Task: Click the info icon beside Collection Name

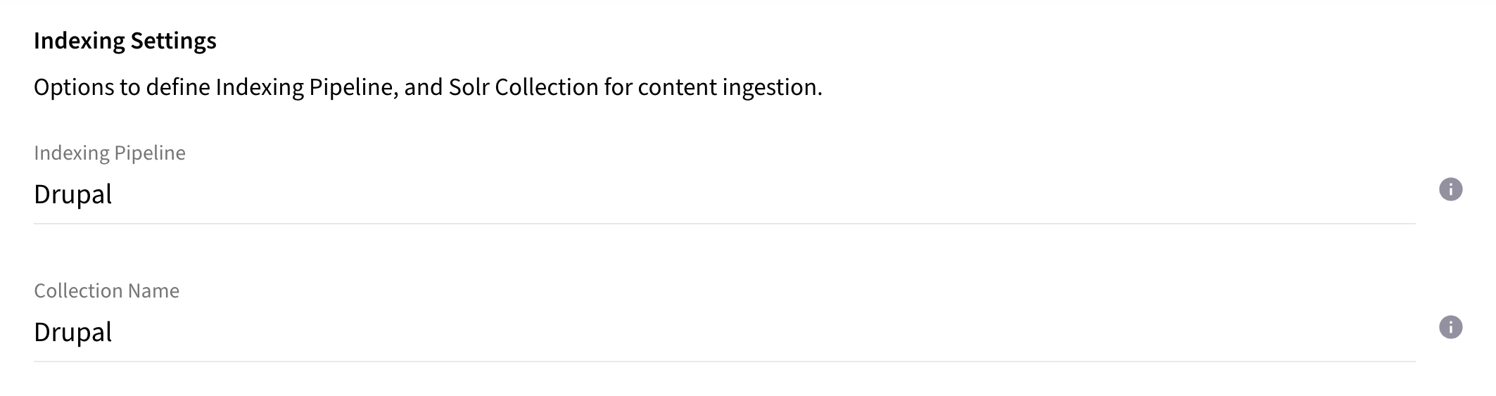Action: click(1450, 327)
